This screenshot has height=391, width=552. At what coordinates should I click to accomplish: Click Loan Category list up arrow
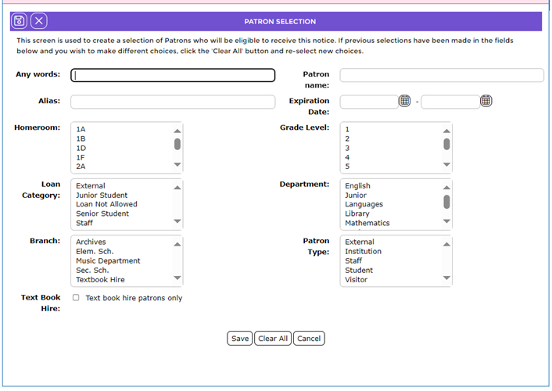coord(177,188)
